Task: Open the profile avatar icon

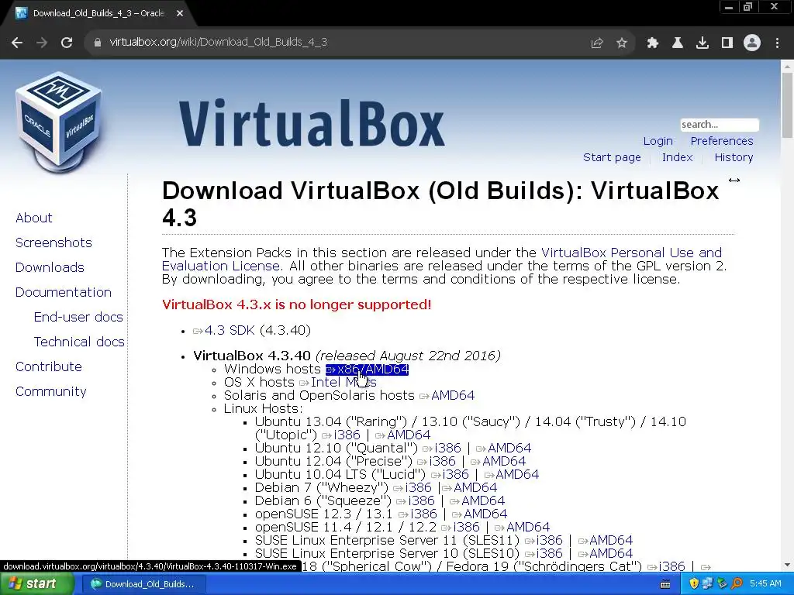Action: [x=752, y=43]
